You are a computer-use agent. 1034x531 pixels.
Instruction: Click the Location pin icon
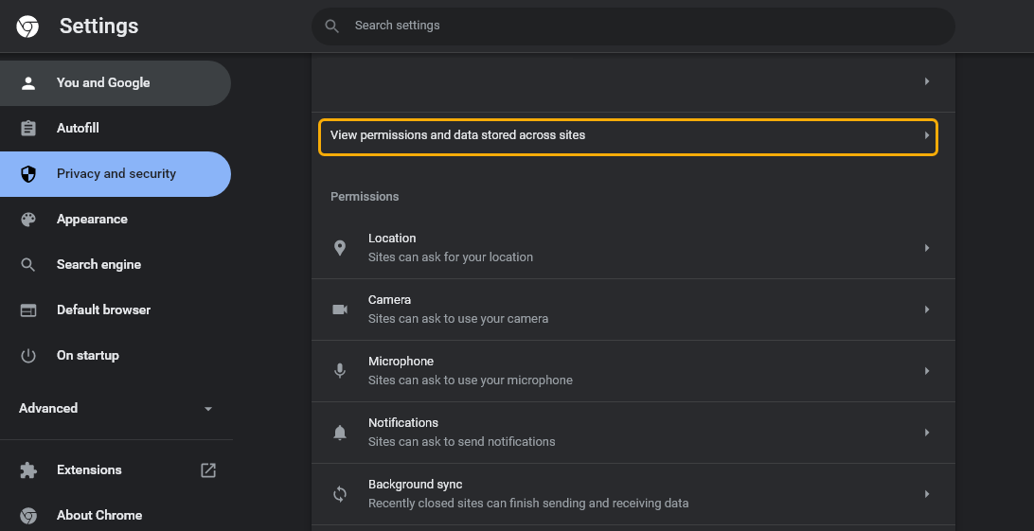tap(340, 248)
